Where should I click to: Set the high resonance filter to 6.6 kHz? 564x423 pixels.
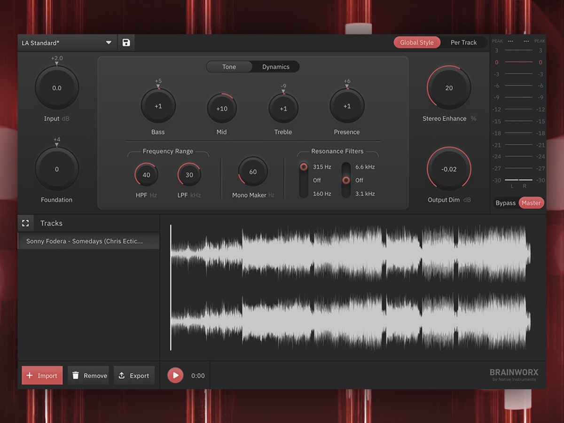(346, 166)
